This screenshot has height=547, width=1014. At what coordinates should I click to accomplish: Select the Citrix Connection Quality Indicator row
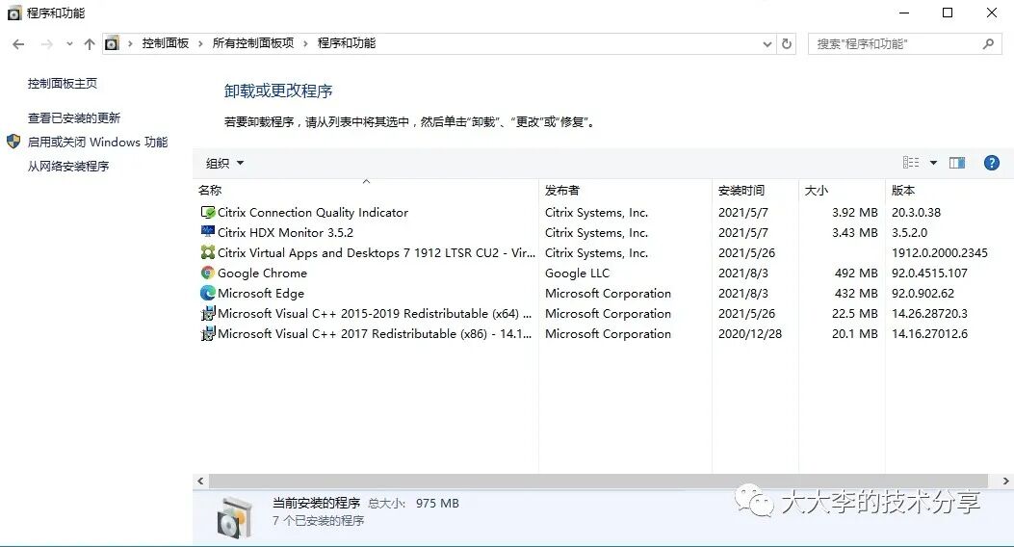pyautogui.click(x=603, y=212)
